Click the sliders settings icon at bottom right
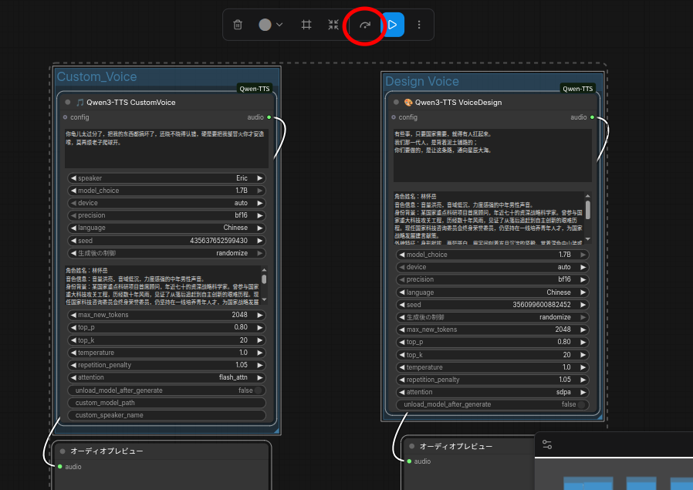Screen dimensions: 693x490 point(547,444)
